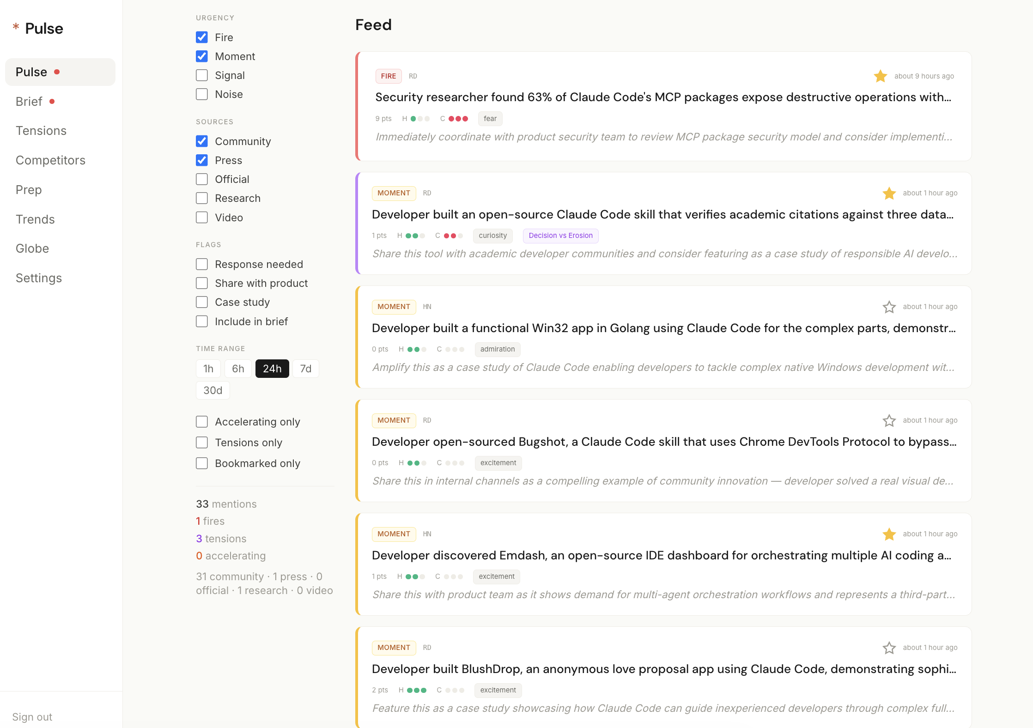
Task: Click the MOMENT badge on citation post
Action: (x=394, y=193)
